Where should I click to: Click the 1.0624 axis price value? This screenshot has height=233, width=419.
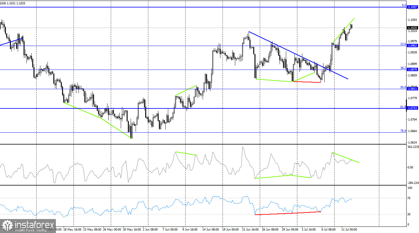coord(412,142)
